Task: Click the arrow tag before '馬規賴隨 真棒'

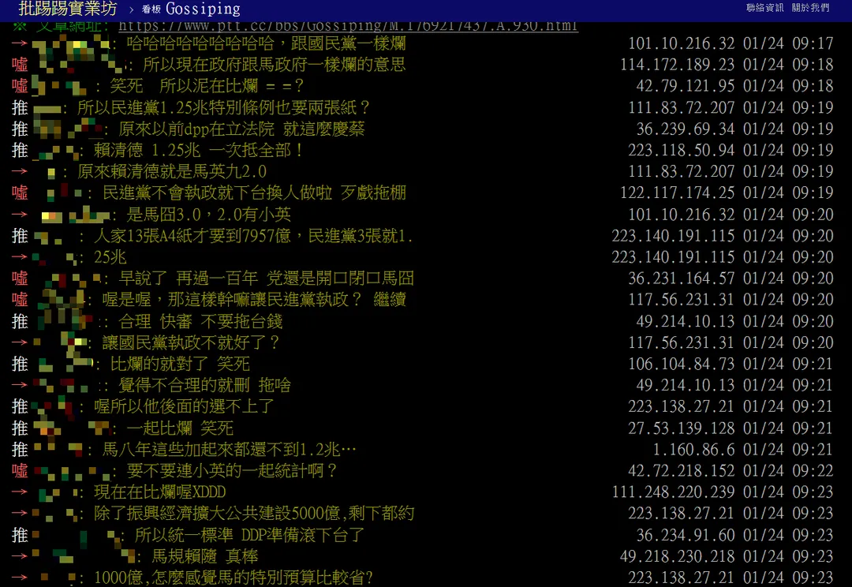Action: coord(20,556)
